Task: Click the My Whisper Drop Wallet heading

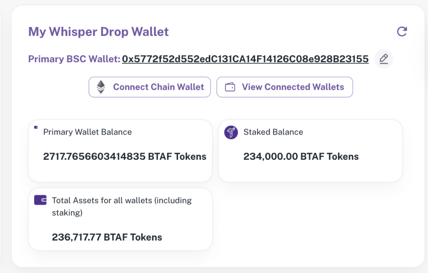Action: (x=99, y=32)
